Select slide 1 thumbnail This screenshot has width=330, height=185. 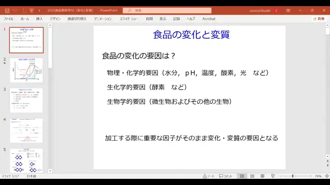click(x=26, y=40)
